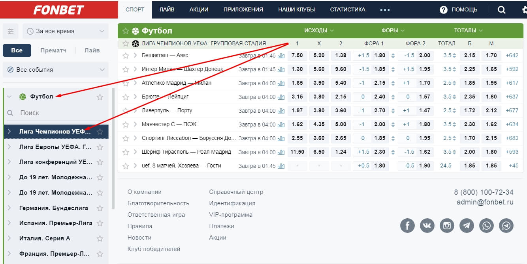The width and height of the screenshot is (527, 264).
Task: Show statistics chart for Ливерпуль — Порту
Action: tap(281, 111)
